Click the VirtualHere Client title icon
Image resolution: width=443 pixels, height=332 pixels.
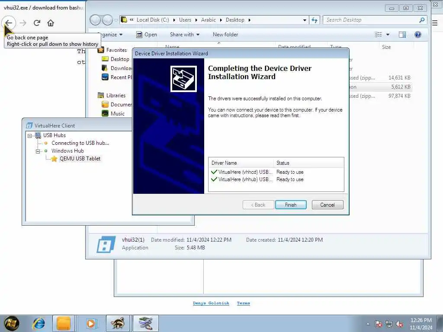coord(29,126)
